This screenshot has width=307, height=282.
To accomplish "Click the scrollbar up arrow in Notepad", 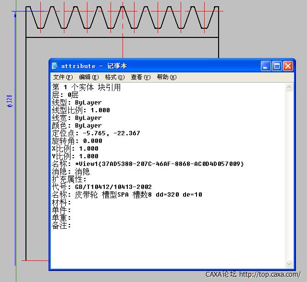I will pos(289,88).
